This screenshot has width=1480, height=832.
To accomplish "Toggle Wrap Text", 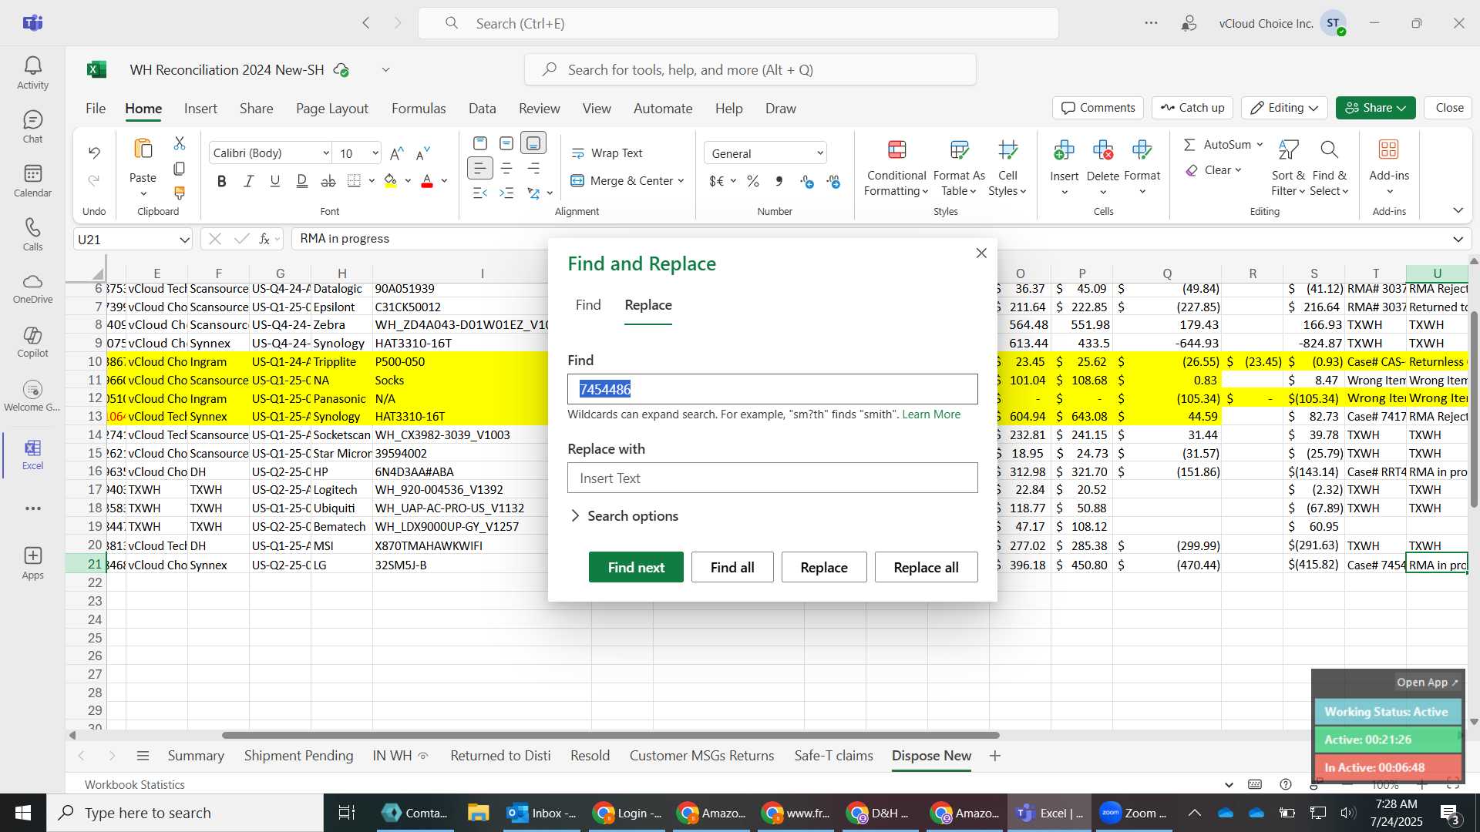I will (x=607, y=153).
